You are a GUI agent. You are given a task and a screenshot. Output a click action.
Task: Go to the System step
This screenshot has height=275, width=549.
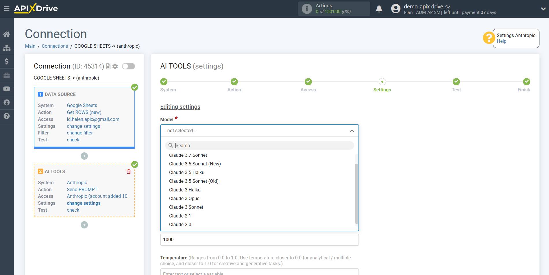164,82
